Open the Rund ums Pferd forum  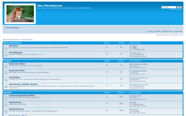coord(17,71)
